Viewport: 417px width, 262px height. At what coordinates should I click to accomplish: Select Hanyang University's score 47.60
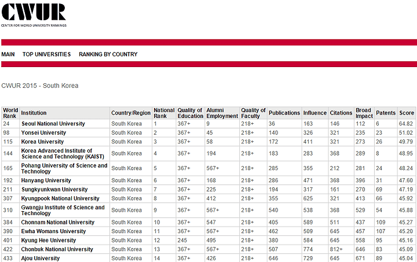click(x=406, y=180)
